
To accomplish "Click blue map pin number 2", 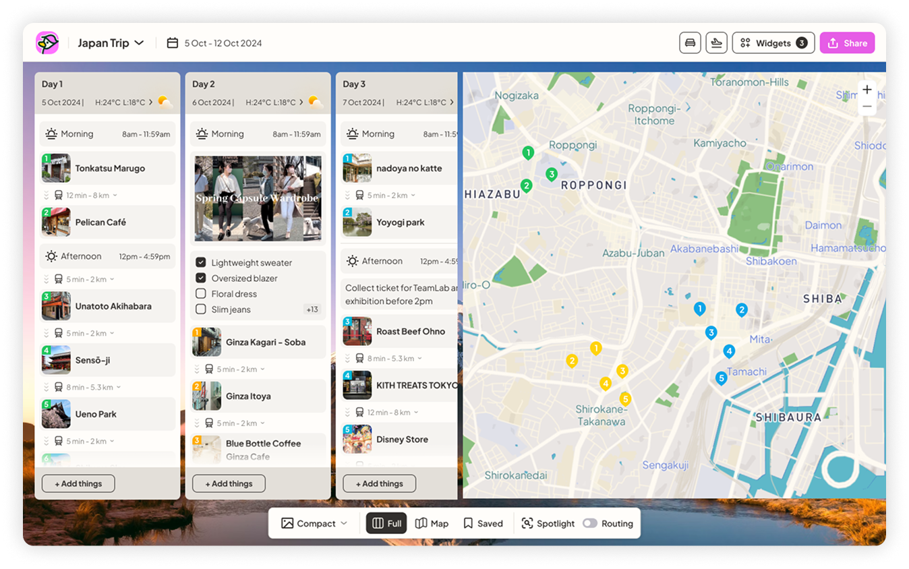I will tap(742, 310).
